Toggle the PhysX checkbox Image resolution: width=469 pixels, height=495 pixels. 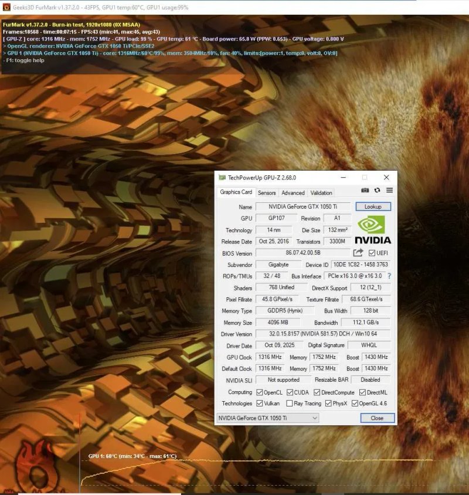tap(328, 403)
